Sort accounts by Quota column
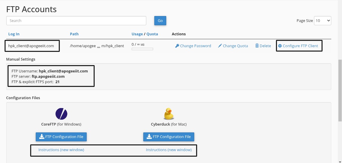The image size is (342, 163). 152,34
